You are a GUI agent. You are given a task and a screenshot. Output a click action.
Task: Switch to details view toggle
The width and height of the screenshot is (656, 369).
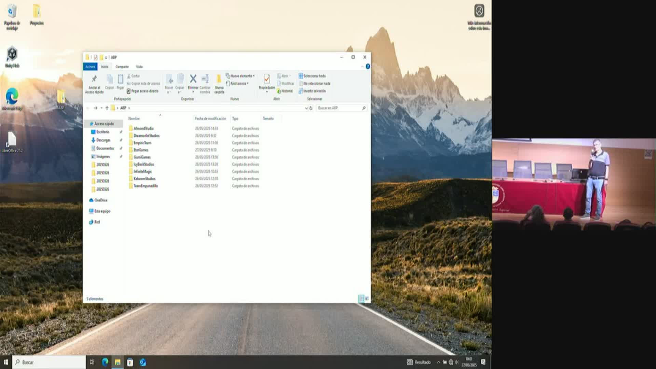click(361, 299)
